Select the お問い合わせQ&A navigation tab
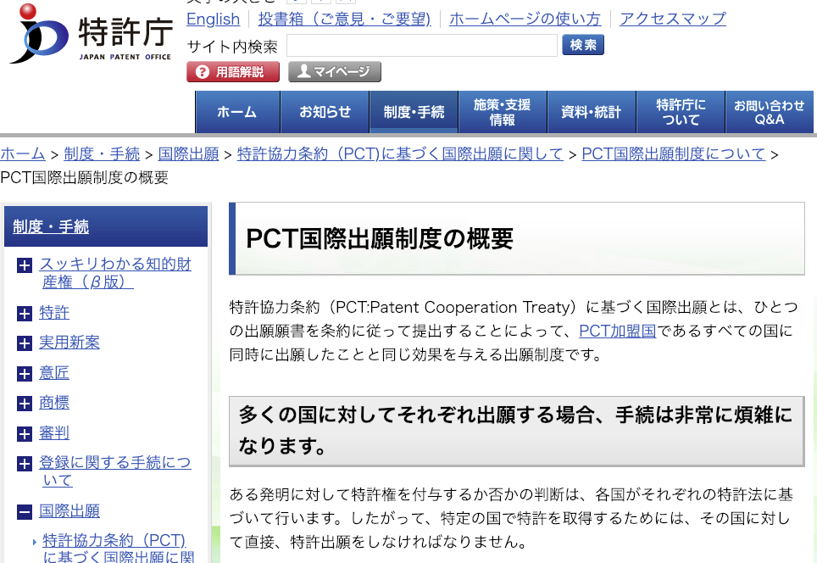Image resolution: width=817 pixels, height=563 pixels. click(770, 112)
